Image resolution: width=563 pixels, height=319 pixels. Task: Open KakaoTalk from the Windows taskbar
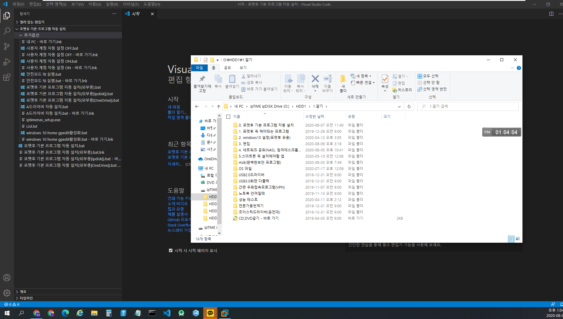(210, 313)
